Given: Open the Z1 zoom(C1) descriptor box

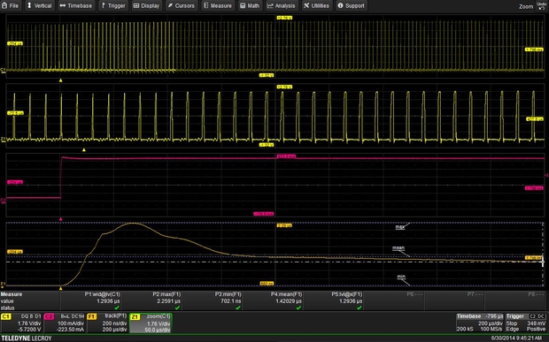Looking at the screenshot, I should pos(151,323).
